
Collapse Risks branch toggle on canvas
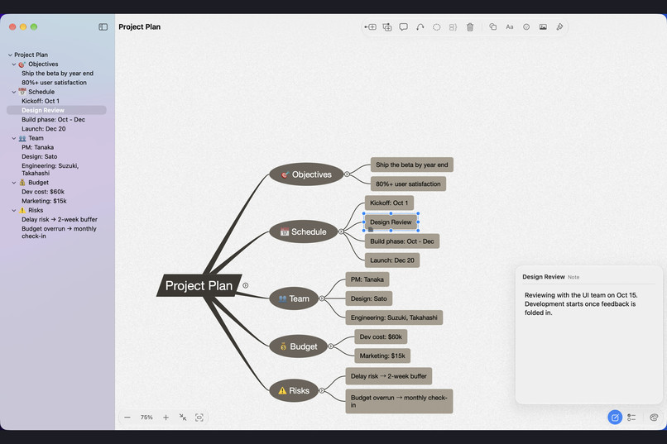pyautogui.click(x=322, y=390)
